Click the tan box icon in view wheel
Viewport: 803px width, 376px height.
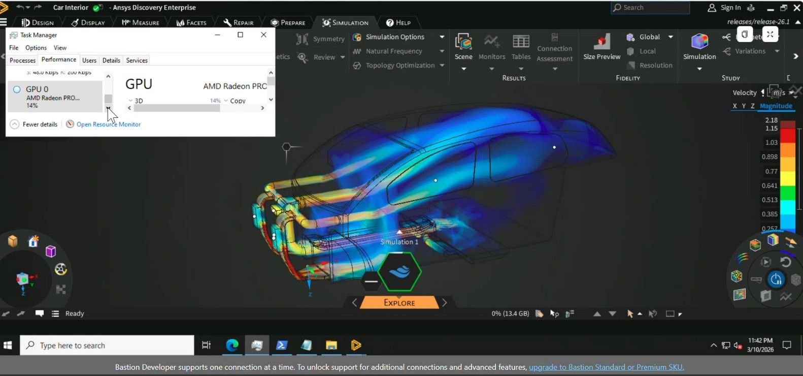pos(13,241)
